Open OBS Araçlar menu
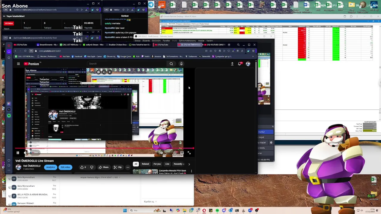The height and width of the screenshot is (214, 381). pos(201,41)
